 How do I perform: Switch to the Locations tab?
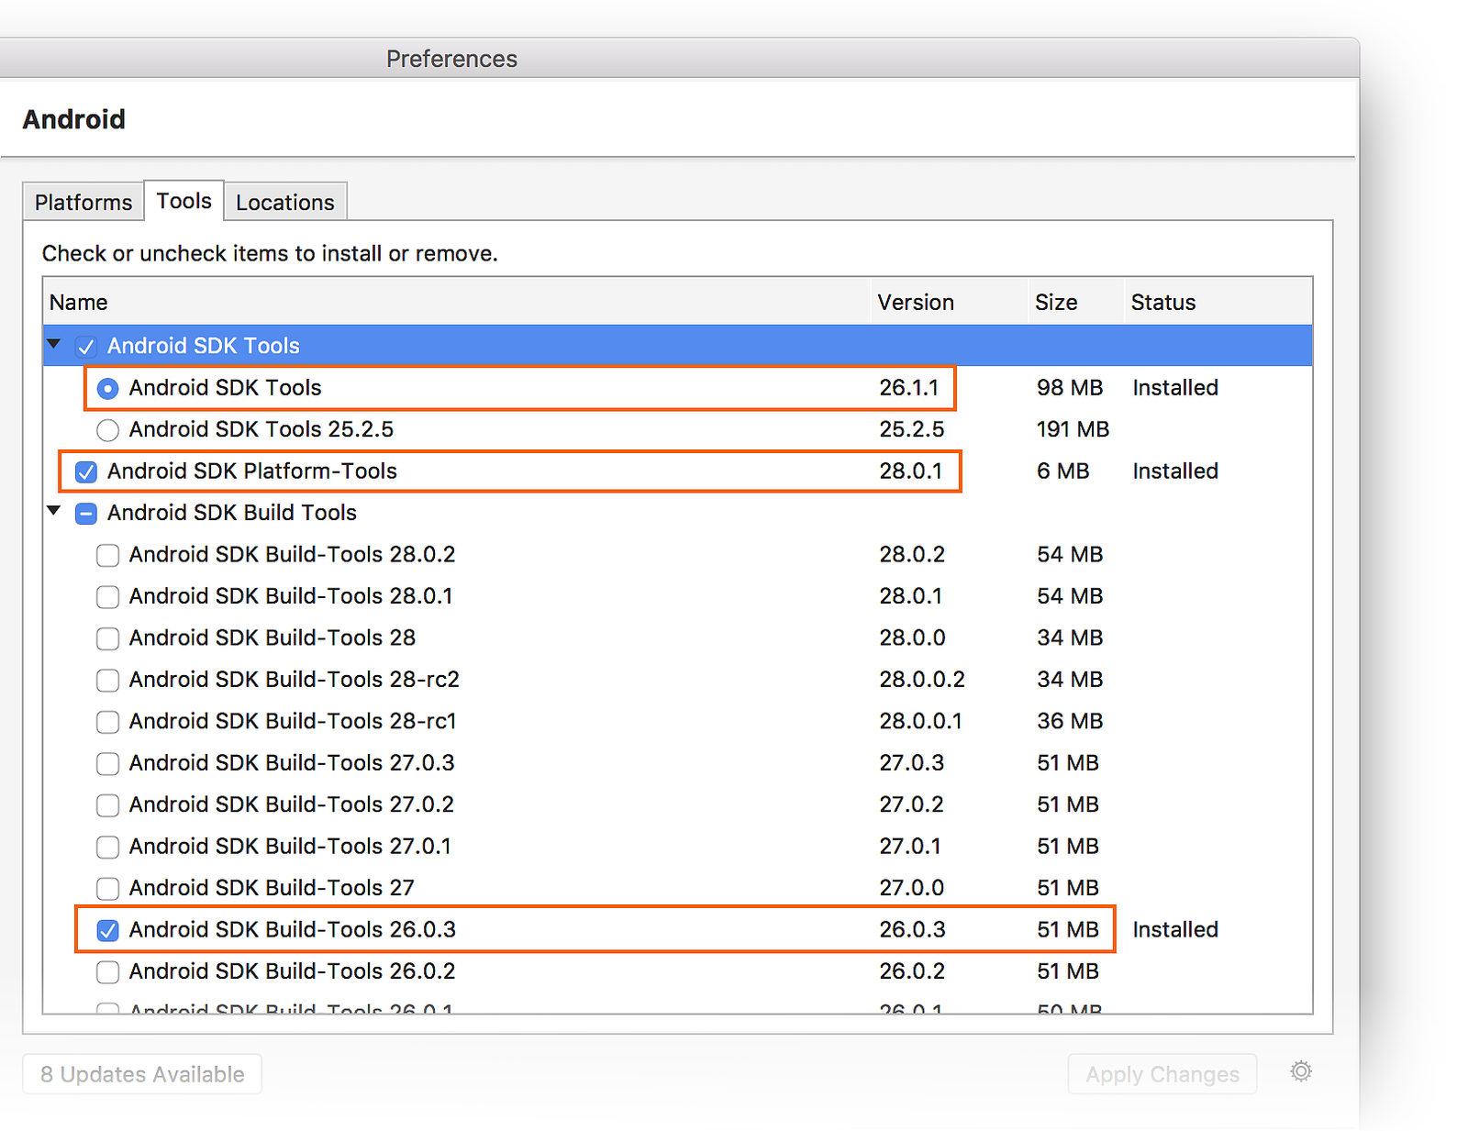[284, 201]
